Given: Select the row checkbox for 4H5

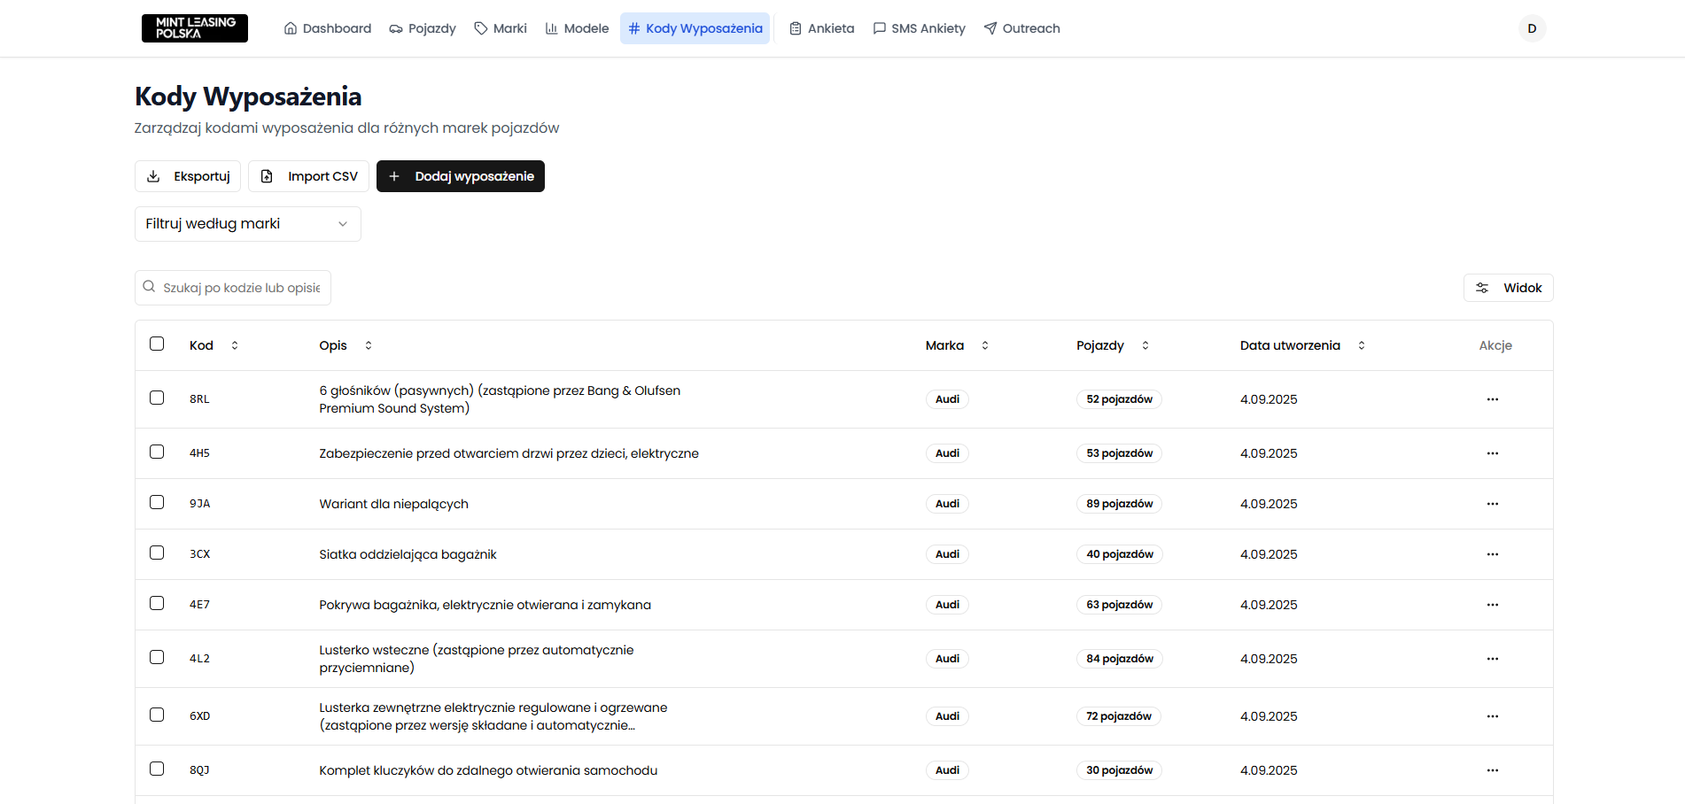Looking at the screenshot, I should [157, 452].
